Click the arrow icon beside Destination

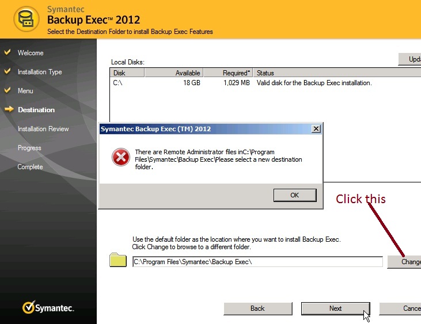coord(9,109)
